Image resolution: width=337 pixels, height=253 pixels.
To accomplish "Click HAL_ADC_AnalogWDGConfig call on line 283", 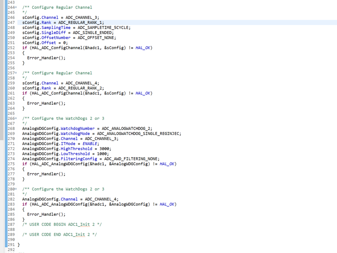I will (x=59, y=204).
